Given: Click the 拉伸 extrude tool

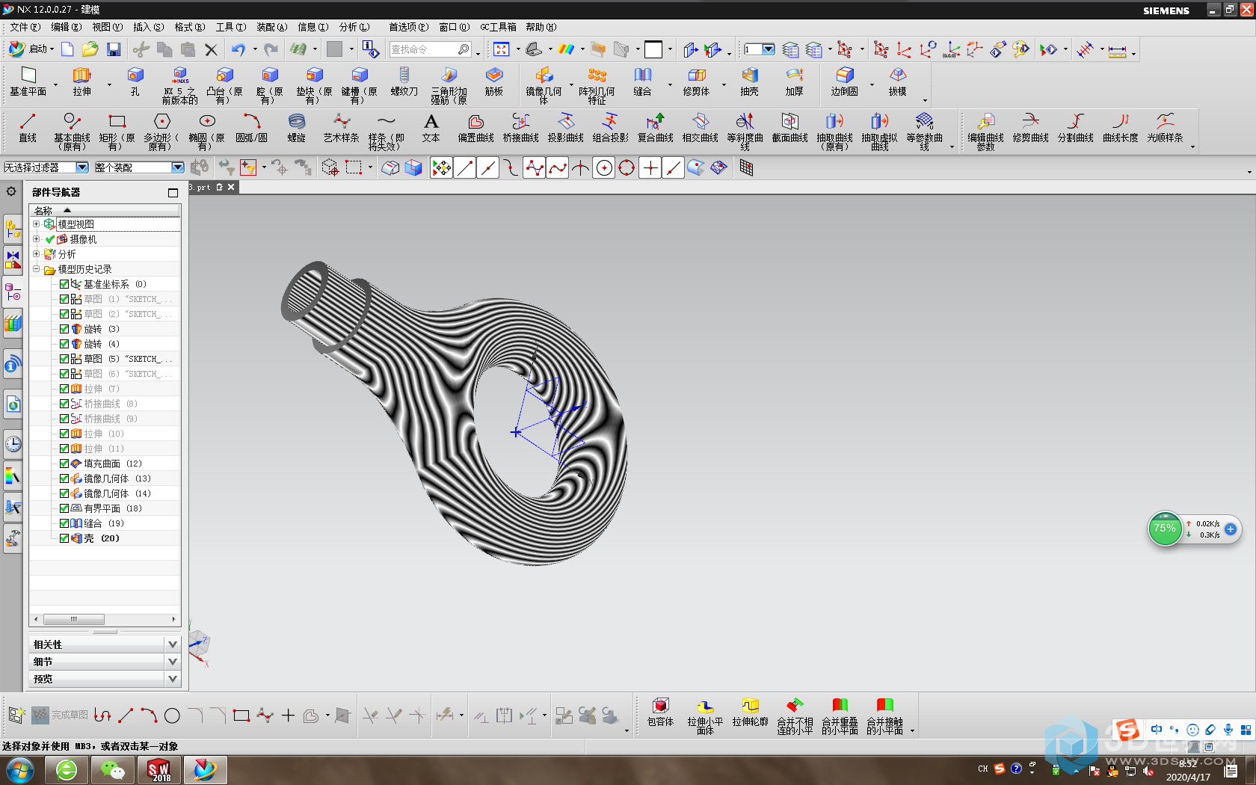Looking at the screenshot, I should pyautogui.click(x=81, y=81).
